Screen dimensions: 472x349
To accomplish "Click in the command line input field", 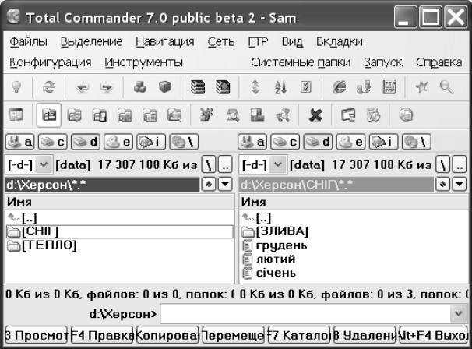I will [305, 313].
